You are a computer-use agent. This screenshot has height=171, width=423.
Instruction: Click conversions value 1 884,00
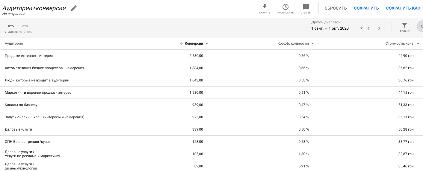point(196,68)
